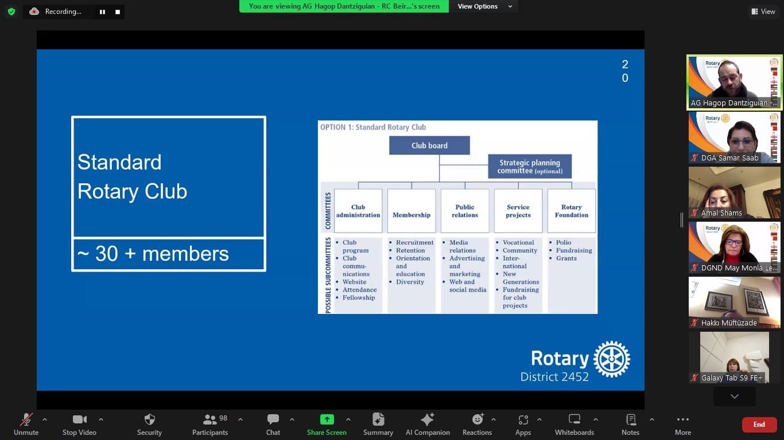This screenshot has width=784, height=440.
Task: Launch AI Companion
Action: coord(428,424)
